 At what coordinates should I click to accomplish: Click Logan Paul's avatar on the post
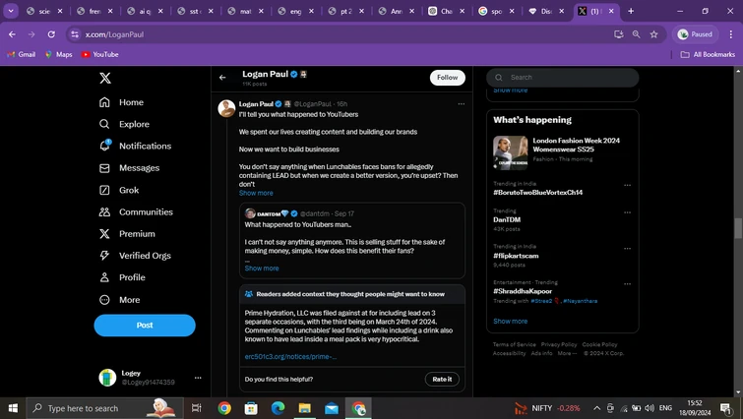[226, 108]
